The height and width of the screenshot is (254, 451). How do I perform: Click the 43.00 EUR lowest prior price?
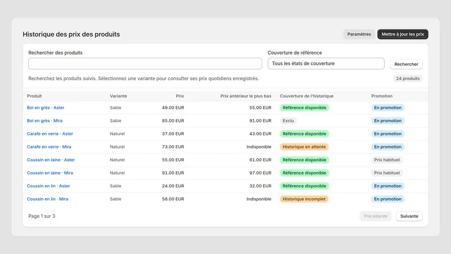[x=260, y=134]
